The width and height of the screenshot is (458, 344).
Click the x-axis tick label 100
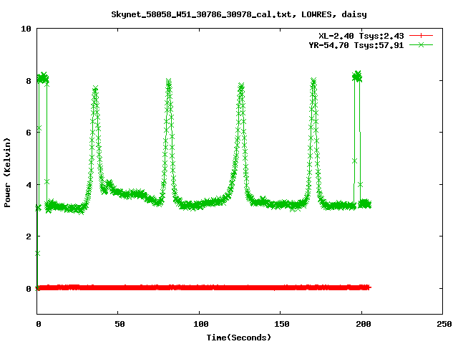(x=201, y=324)
